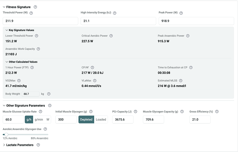238x152 pixels.
Task: Show help for Peak Power (W)
Action: [x=181, y=13]
